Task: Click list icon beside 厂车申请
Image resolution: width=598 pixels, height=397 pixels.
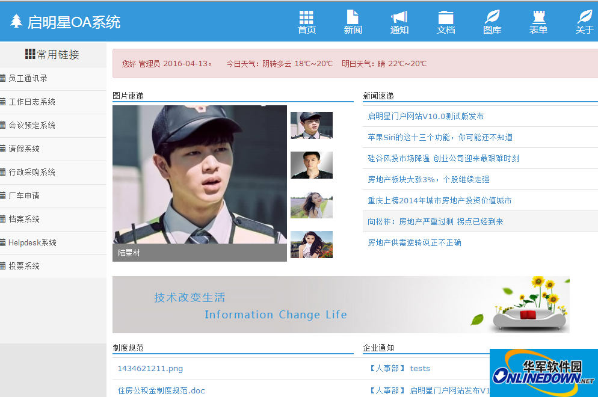Action: pyautogui.click(x=2, y=195)
